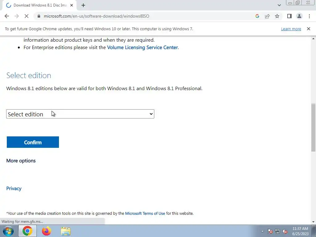
Task: Click the network tray icon
Action: tap(277, 231)
